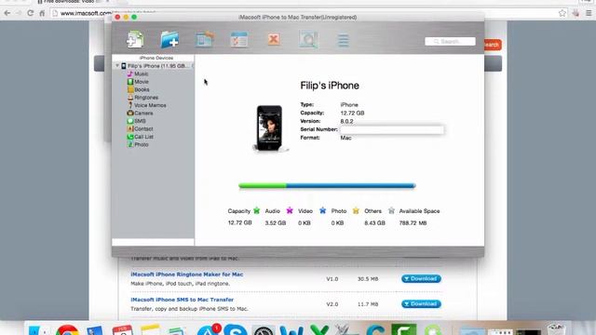
Task: Click the browser bookmark star icon
Action: click(x=562, y=13)
